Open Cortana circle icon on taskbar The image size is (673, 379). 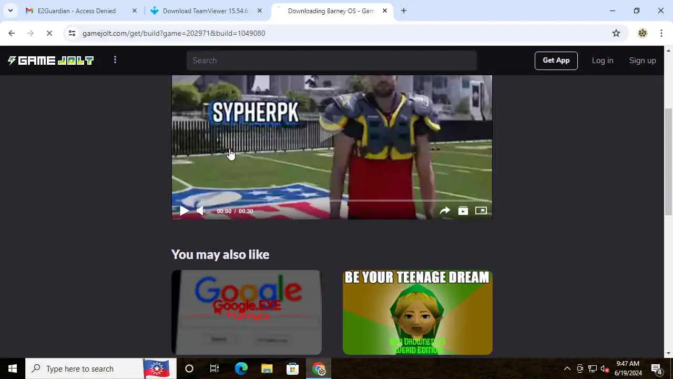189,368
